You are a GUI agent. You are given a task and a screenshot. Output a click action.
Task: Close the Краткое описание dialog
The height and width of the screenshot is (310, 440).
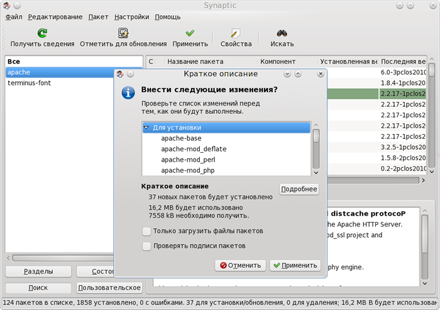(x=321, y=74)
